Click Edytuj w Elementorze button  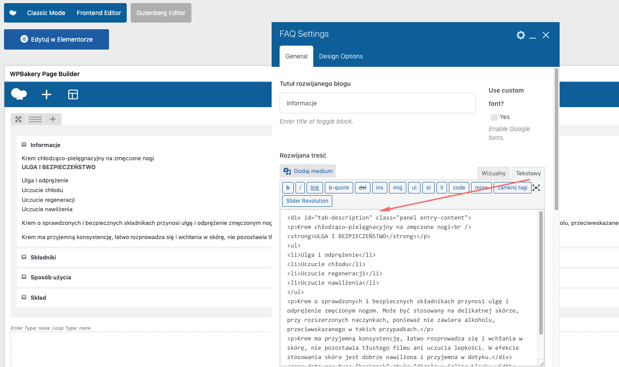point(56,39)
